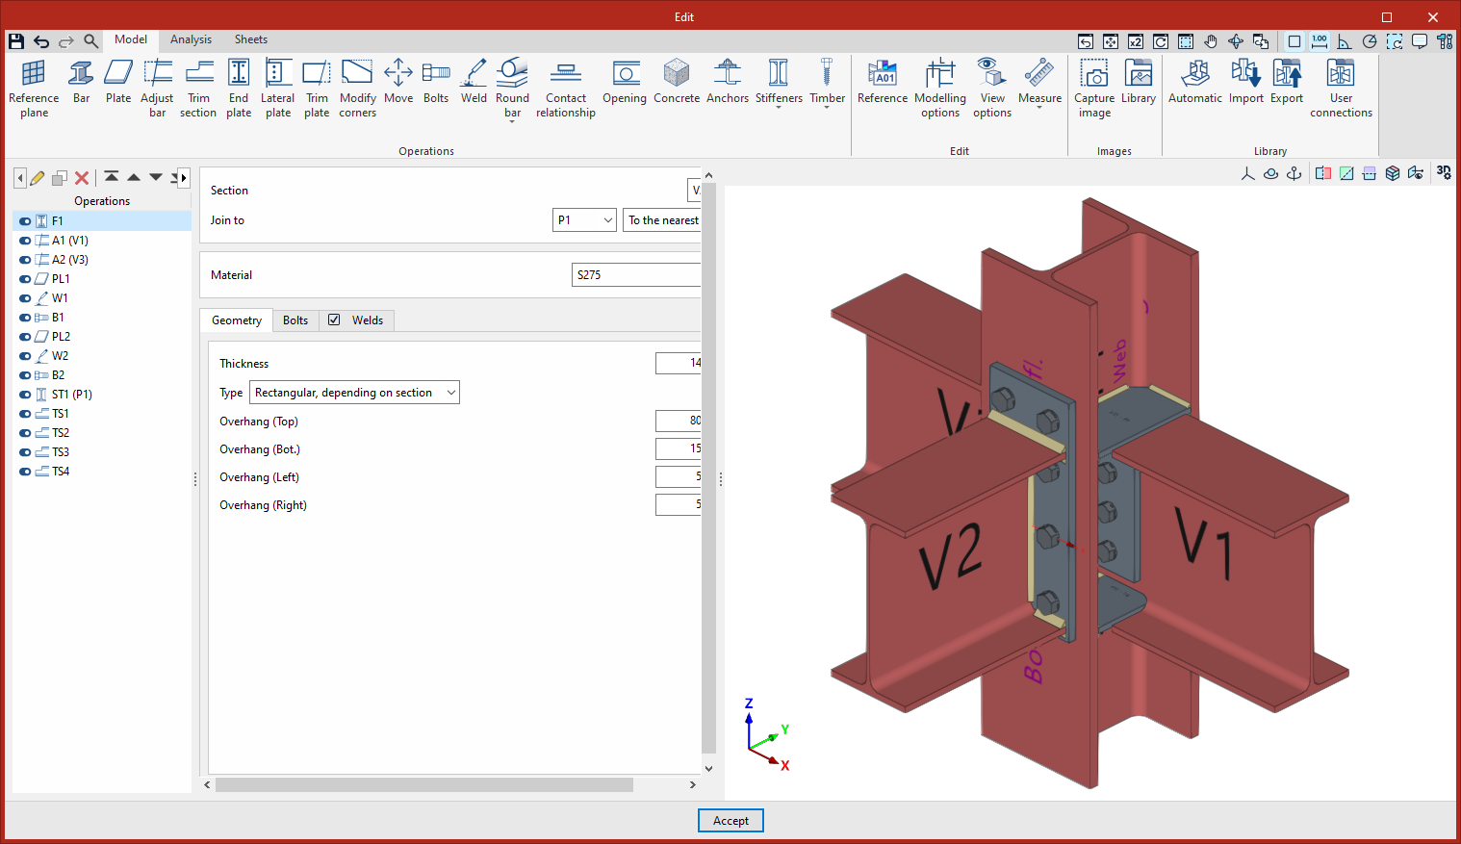Viewport: 1461px width, 844px height.
Task: Click the Trim section tool
Action: [x=198, y=89]
